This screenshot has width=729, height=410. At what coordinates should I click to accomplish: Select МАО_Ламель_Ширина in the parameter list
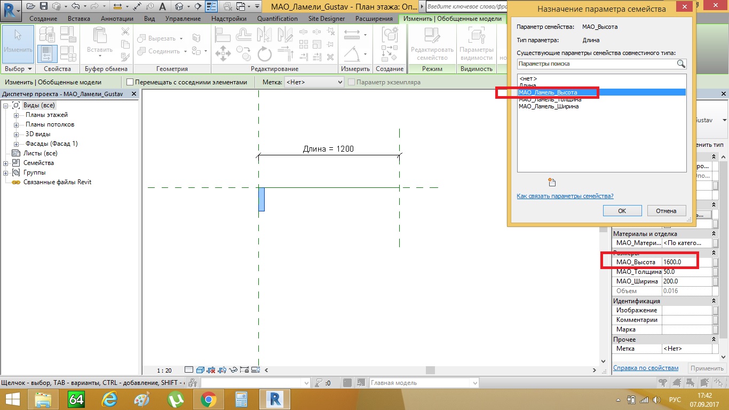click(549, 106)
